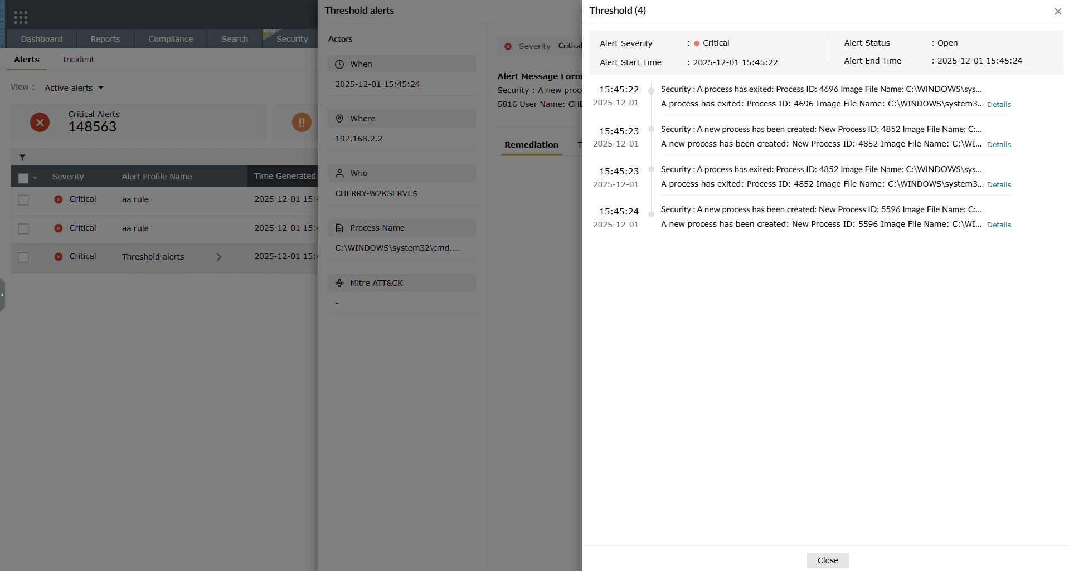Viewport: 1069px width, 571px height.
Task: Open the Reports menu
Action: tap(105, 38)
